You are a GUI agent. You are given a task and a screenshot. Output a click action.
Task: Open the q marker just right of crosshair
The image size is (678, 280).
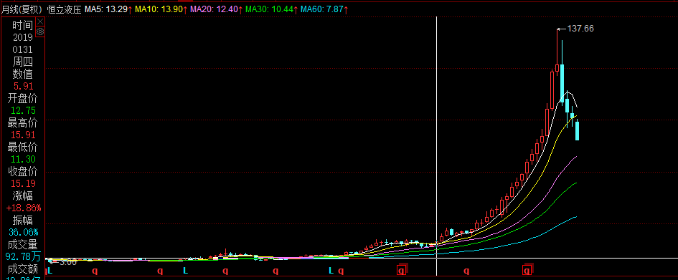tap(466, 271)
